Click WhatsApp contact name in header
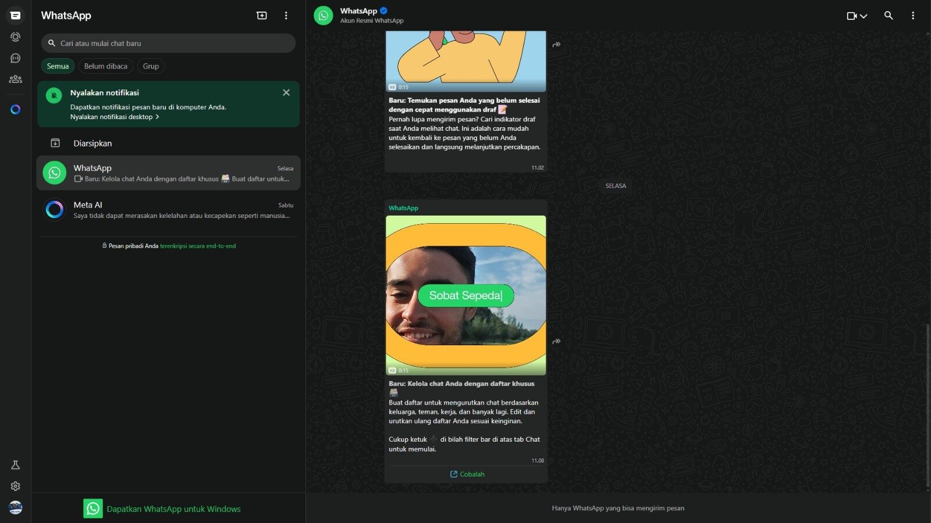 pyautogui.click(x=358, y=11)
